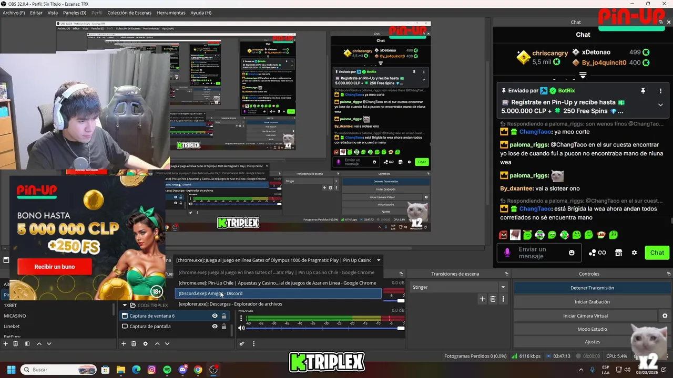Toggle visibility of Captura de pantalla

(215, 326)
